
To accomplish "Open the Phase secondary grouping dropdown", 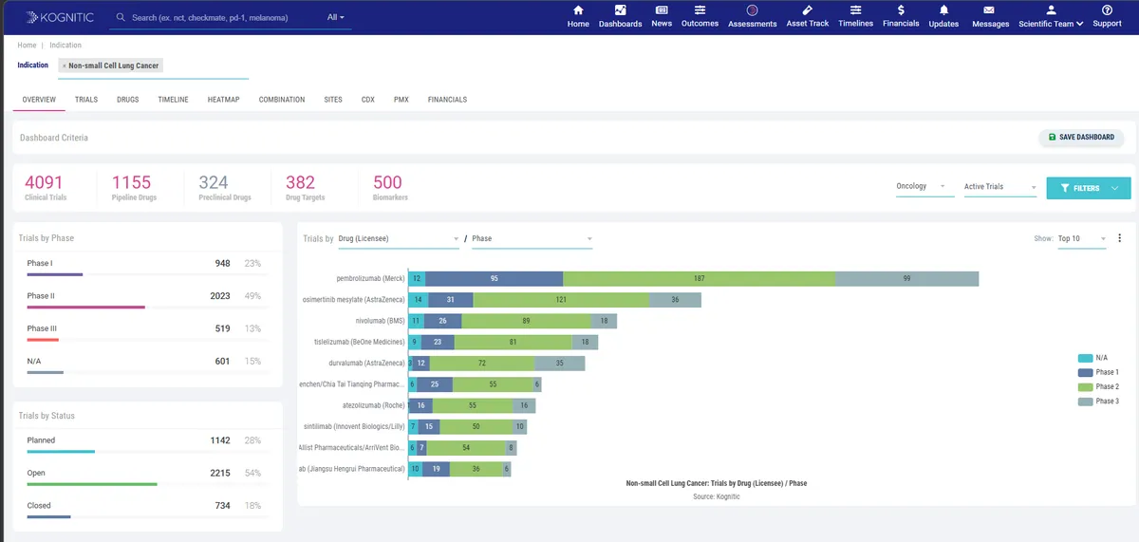I will tap(532, 239).
